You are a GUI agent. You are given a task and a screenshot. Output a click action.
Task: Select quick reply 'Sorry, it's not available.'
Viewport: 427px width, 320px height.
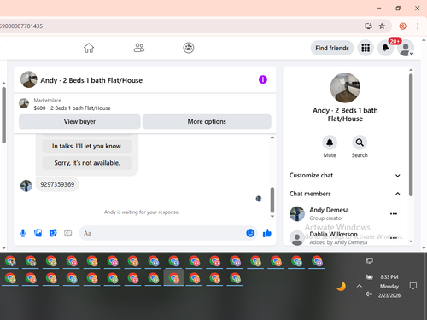coord(87,163)
